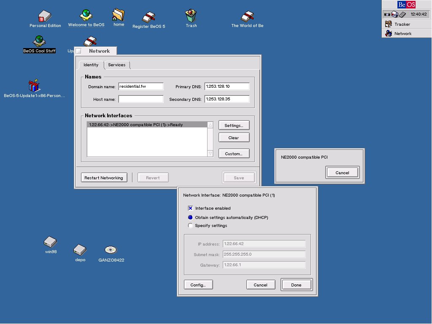Open the Be OS Deskbar menu logo
Screen dimensions: 432x324
click(406, 5)
